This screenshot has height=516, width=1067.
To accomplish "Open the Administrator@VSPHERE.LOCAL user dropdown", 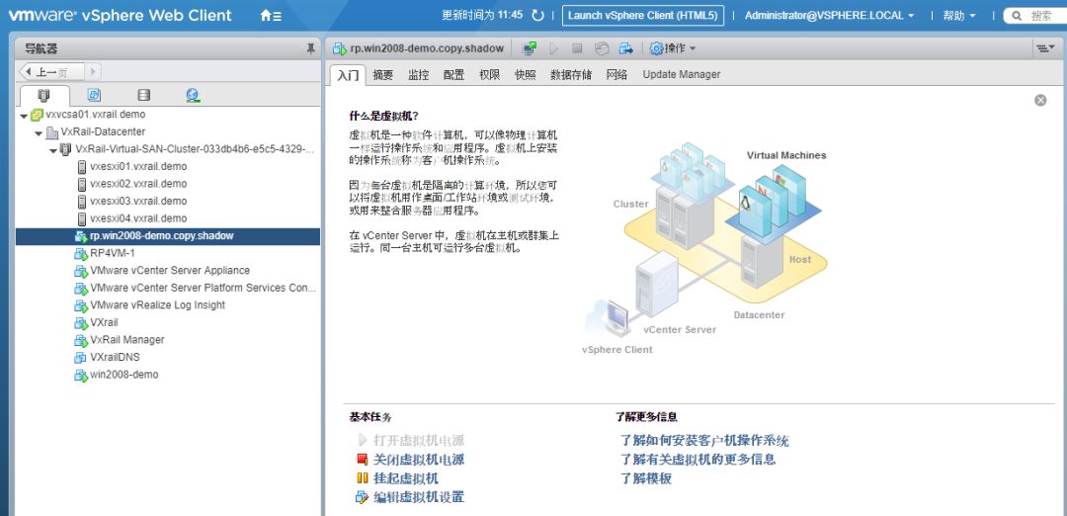I will pos(830,16).
